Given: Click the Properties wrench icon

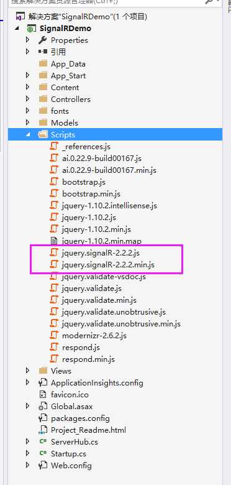Looking at the screenshot, I should pyautogui.click(x=43, y=40).
